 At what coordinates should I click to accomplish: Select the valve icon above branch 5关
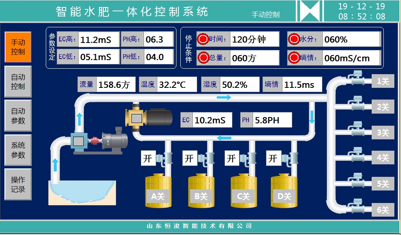(x=357, y=180)
